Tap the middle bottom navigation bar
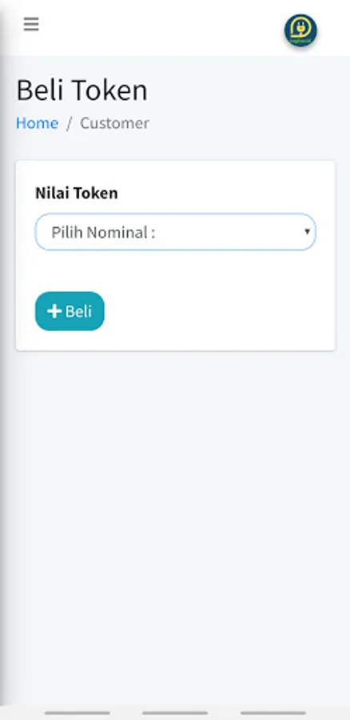The image size is (350, 720). click(175, 713)
